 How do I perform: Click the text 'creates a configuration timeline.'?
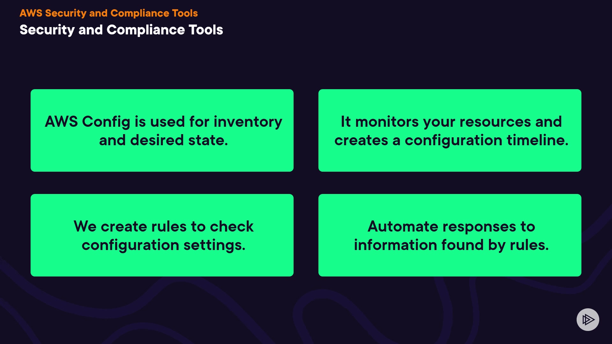pos(451,140)
